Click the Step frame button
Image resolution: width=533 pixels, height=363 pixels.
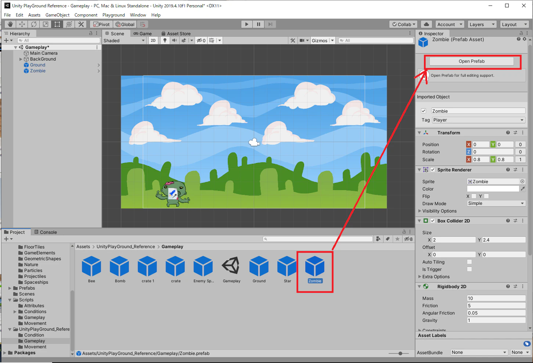coord(270,24)
